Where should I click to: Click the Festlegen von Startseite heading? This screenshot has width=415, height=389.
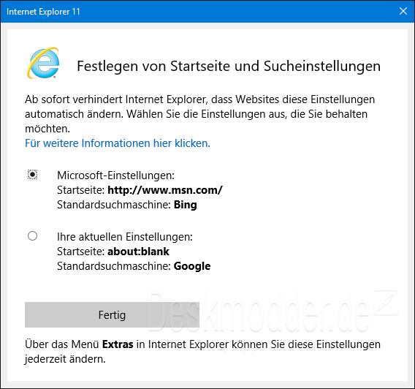[229, 67]
